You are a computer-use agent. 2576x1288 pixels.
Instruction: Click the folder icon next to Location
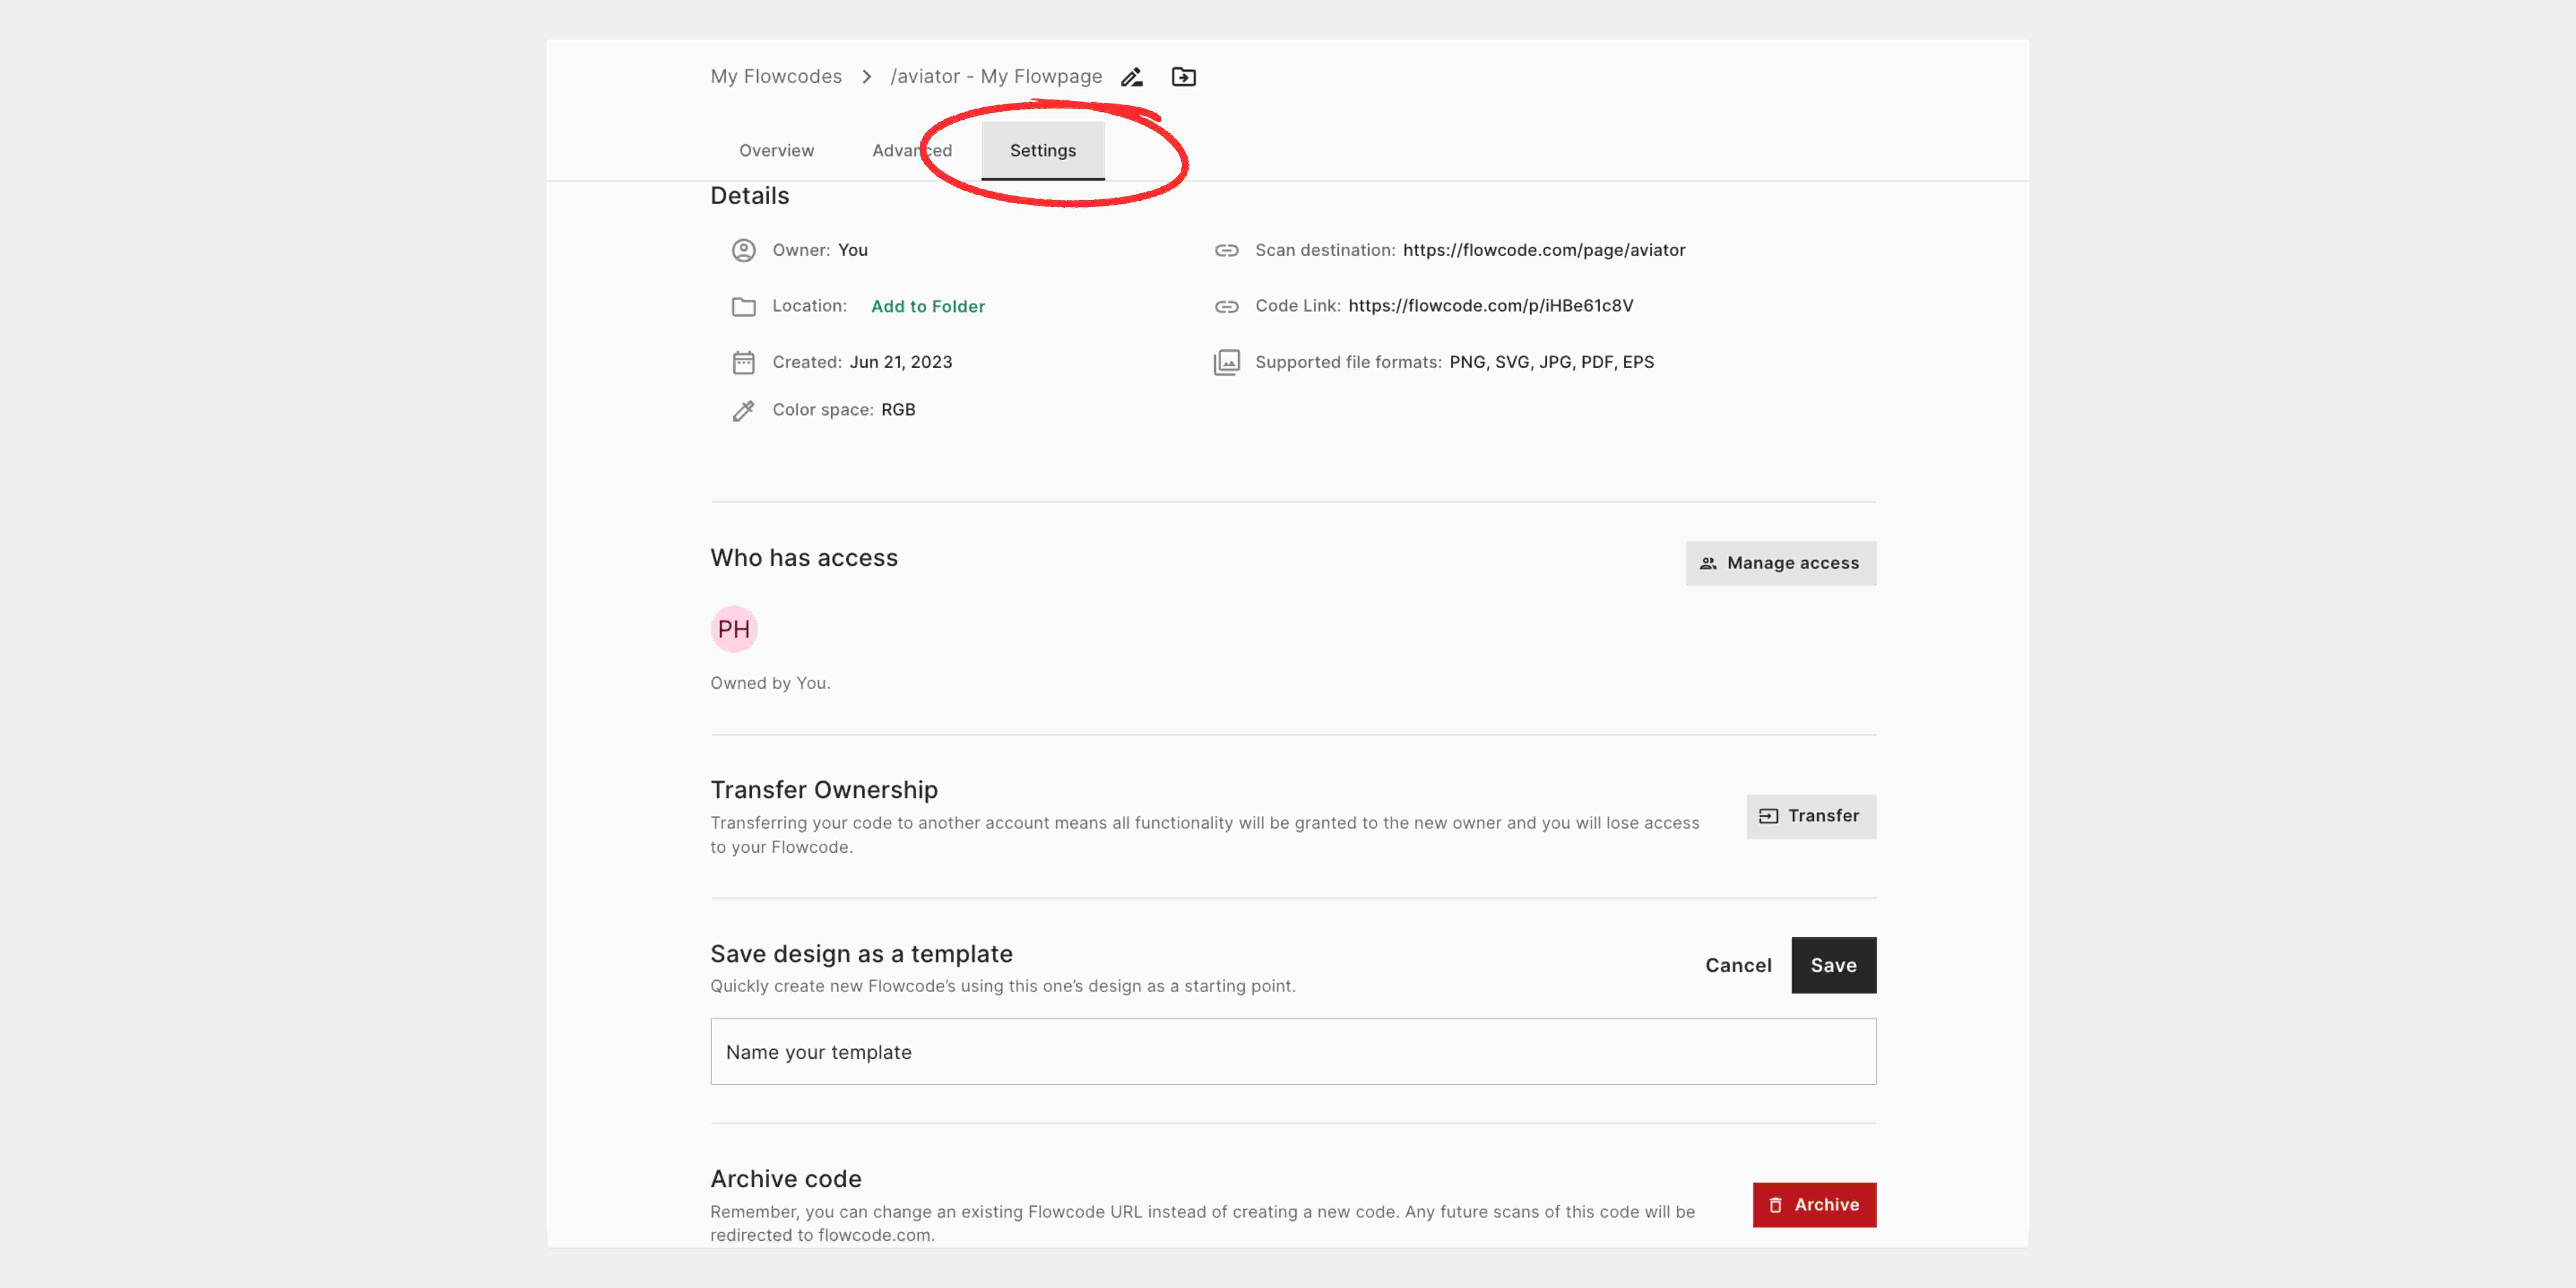[x=743, y=306]
